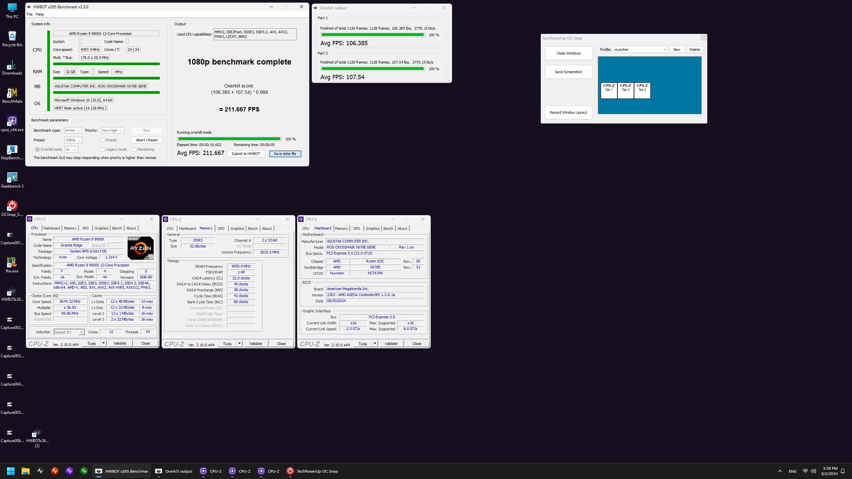This screenshot has height=479, width=852.
Task: Open volume speaker tray icon
Action: 813,471
